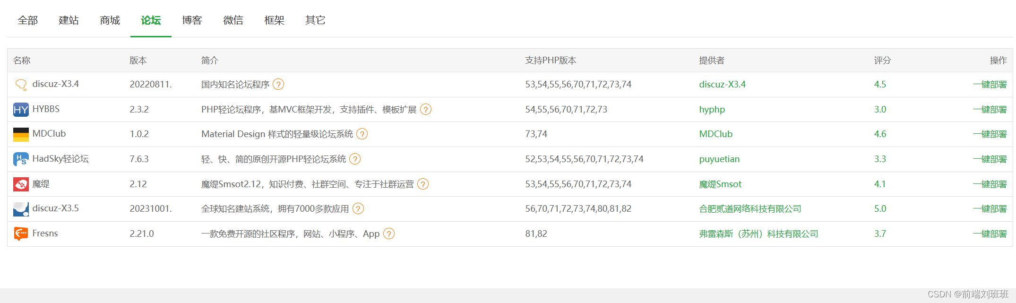Open help icon after 拥有7000多款应用

358,208
